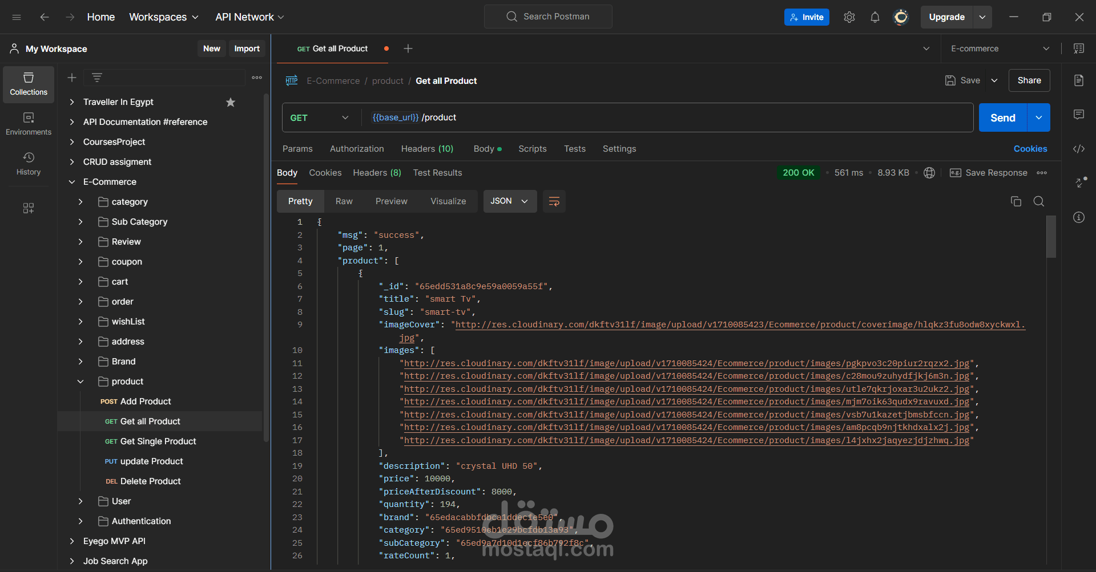Open the API Network dropdown
1096x572 pixels.
(x=249, y=17)
